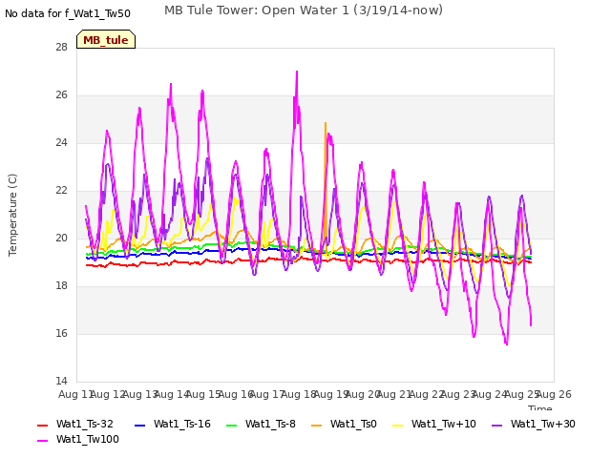Screen dimensions: 611x458
Task: Click the 18 y-axis tick label
Action: point(61,286)
